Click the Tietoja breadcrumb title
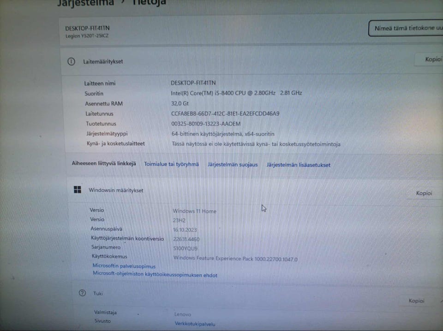Screen dimensions: 443x331 click(149, 3)
